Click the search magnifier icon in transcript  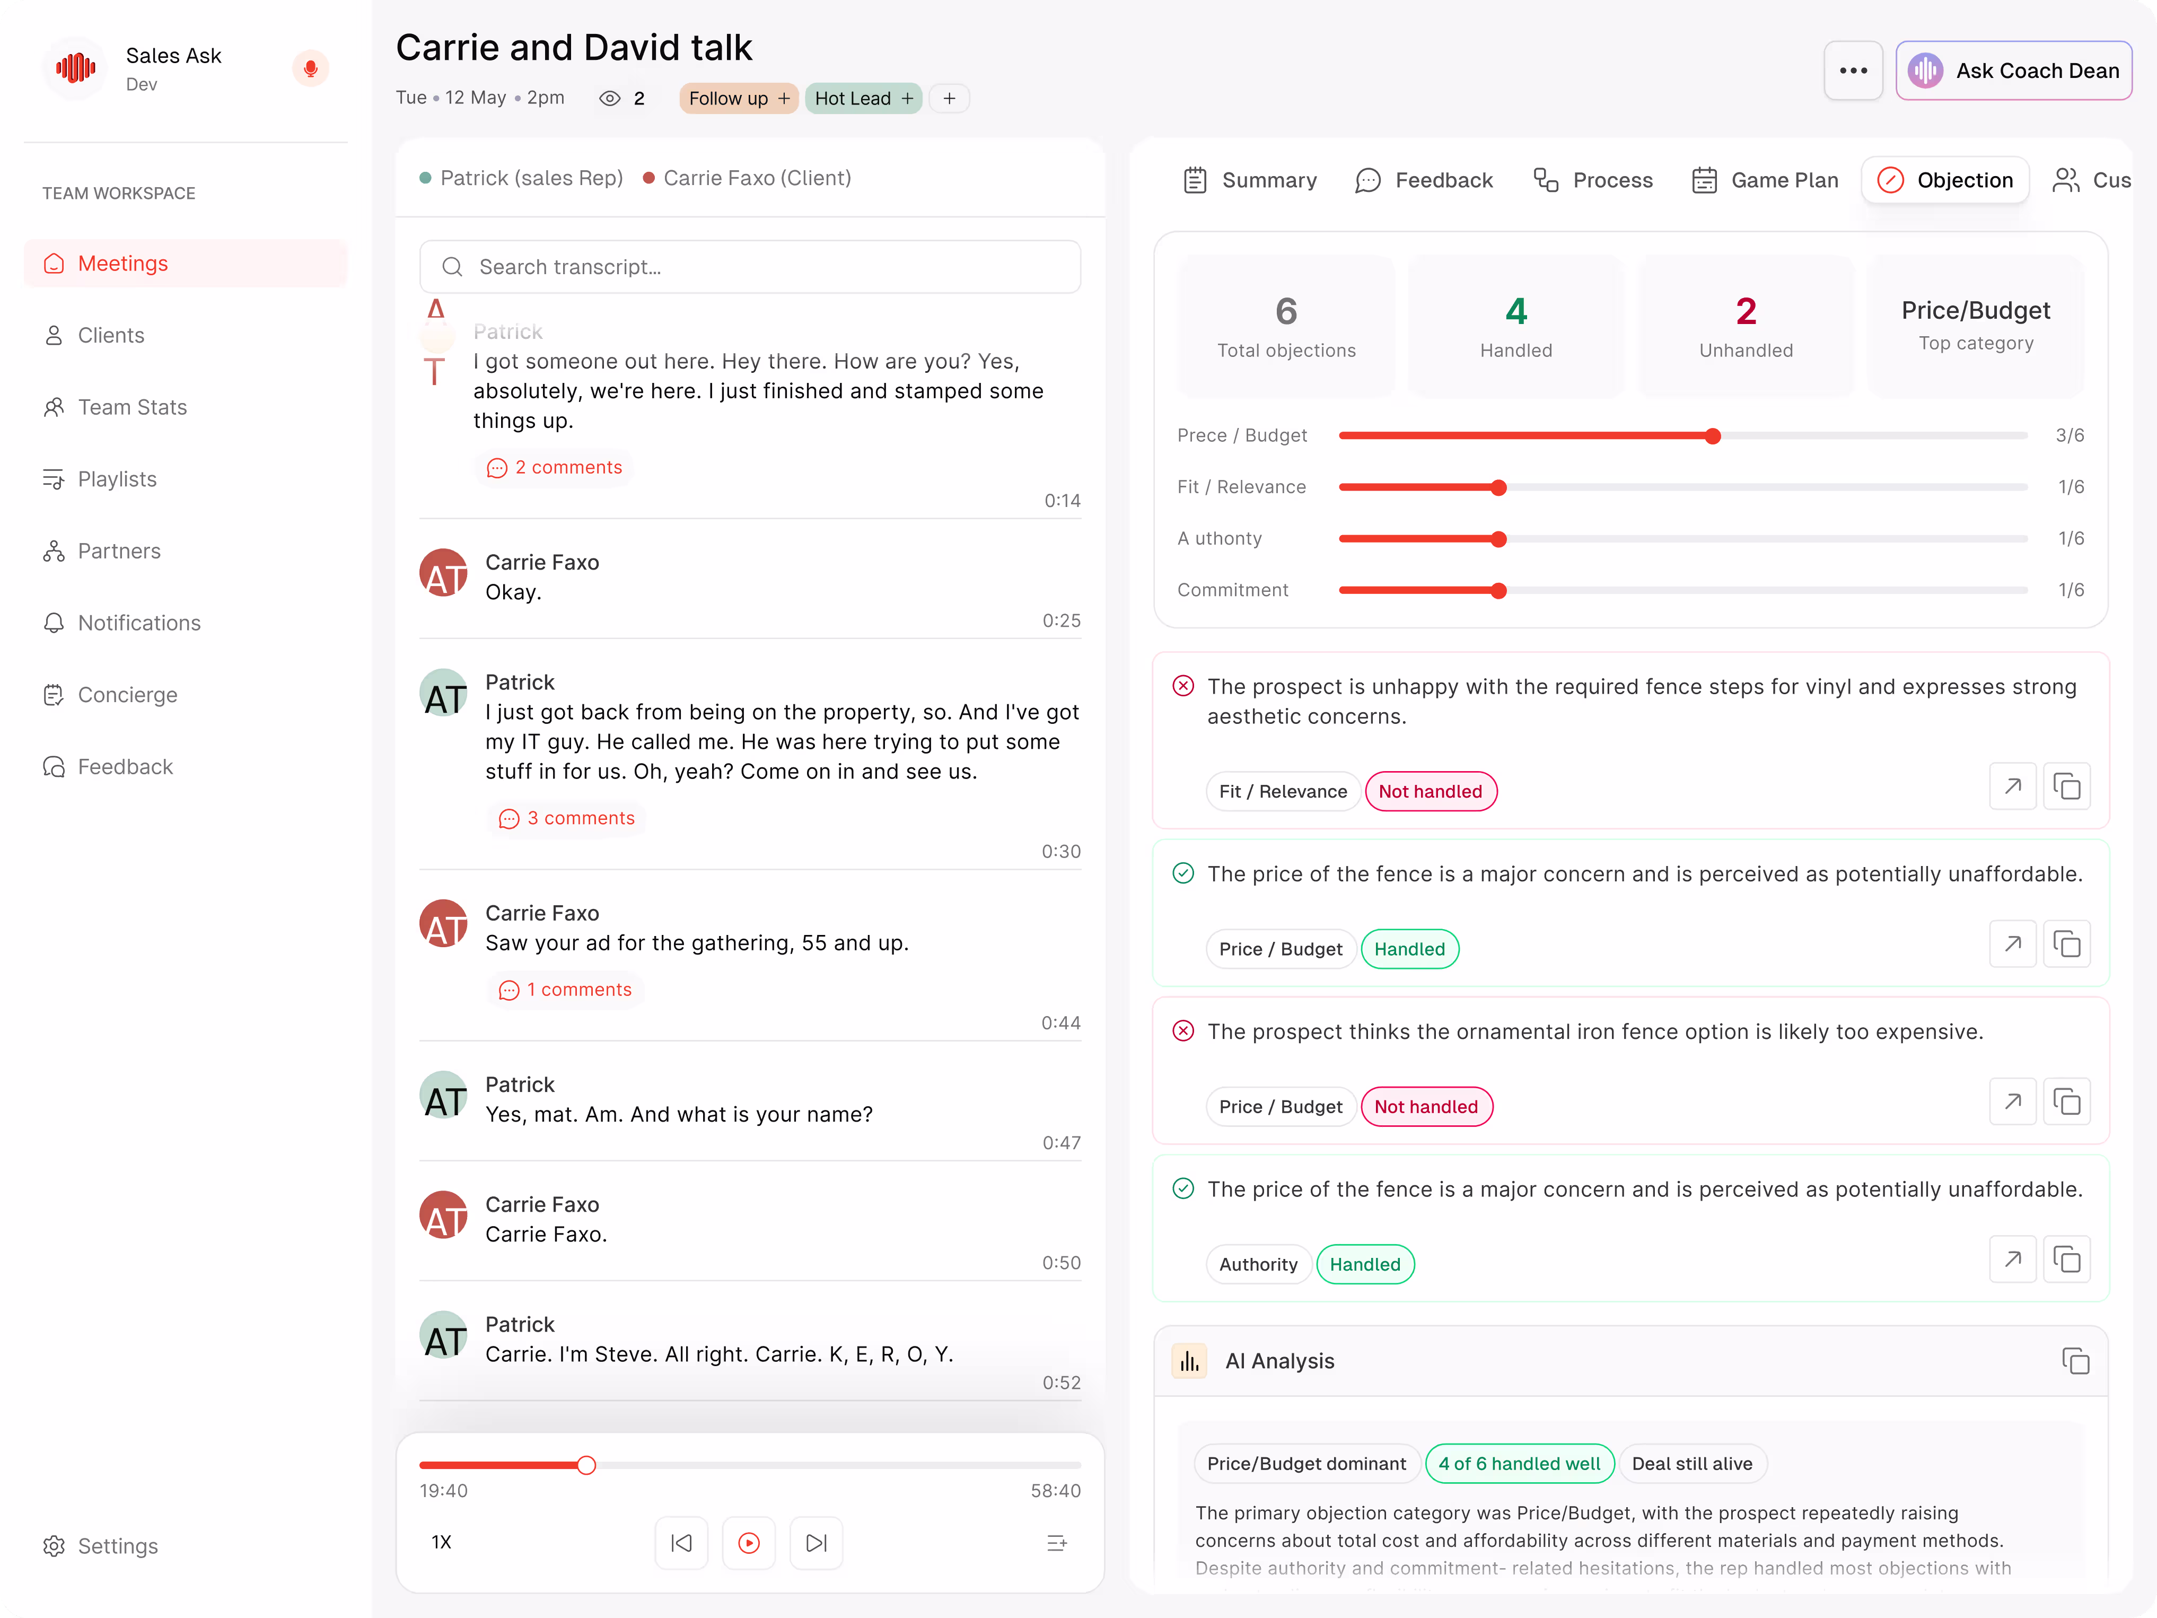click(452, 267)
